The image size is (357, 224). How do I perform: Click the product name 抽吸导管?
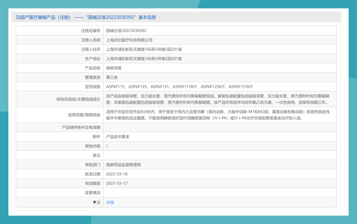[114, 68]
